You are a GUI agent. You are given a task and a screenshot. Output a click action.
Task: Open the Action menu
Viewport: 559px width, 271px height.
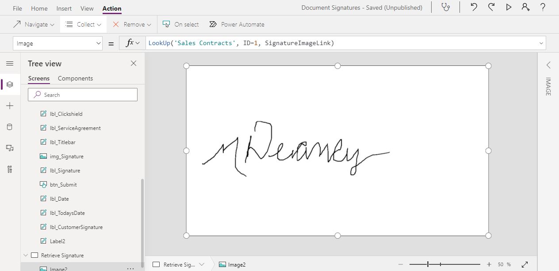pos(111,8)
